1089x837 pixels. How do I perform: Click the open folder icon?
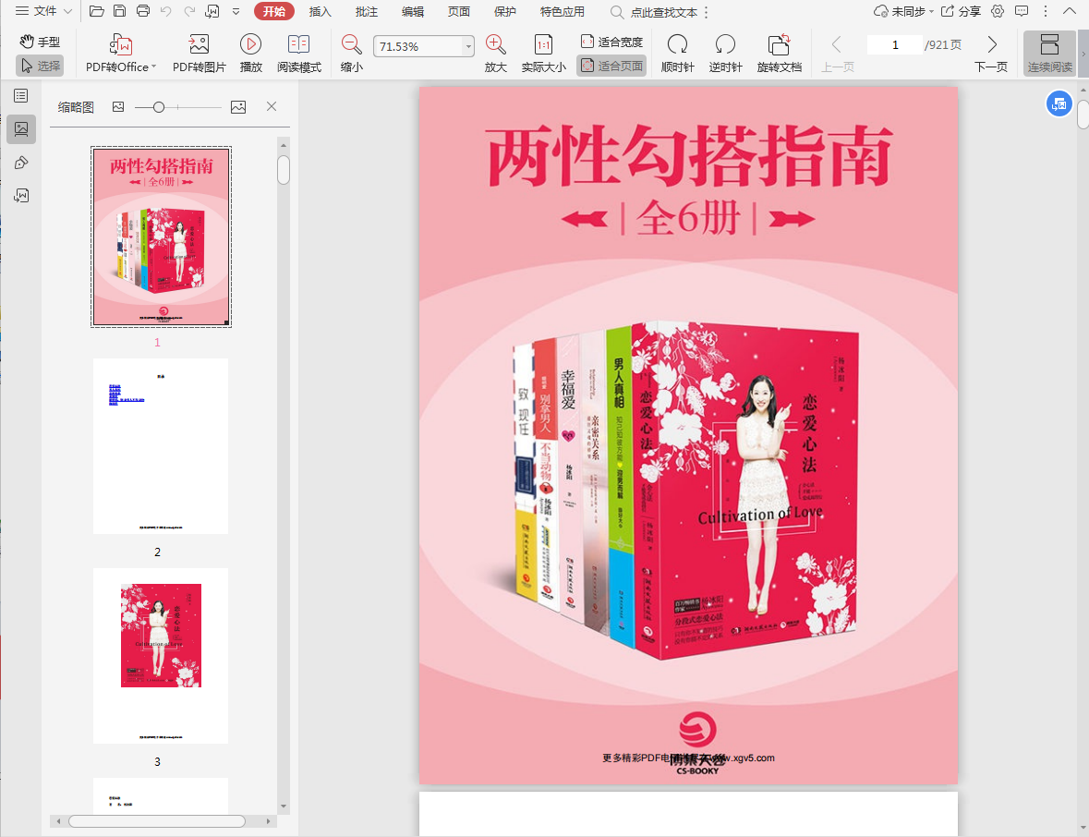(97, 11)
